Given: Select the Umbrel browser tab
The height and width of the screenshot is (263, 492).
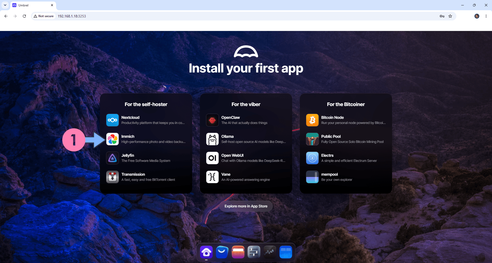Looking at the screenshot, I should point(33,5).
